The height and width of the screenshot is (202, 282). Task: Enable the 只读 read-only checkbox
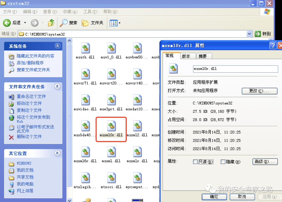pyautogui.click(x=195, y=162)
